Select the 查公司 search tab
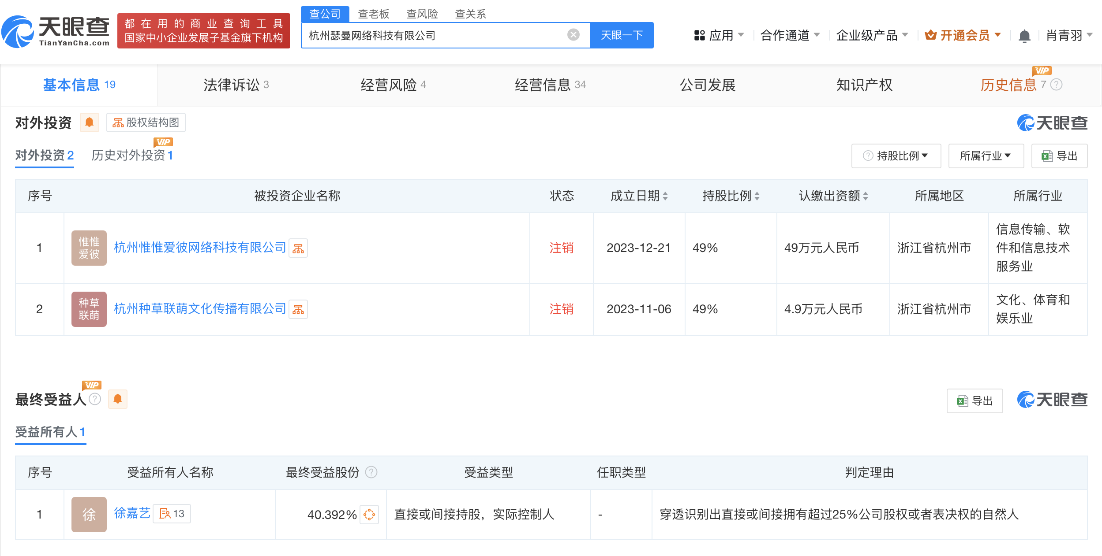The height and width of the screenshot is (556, 1102). (x=325, y=14)
